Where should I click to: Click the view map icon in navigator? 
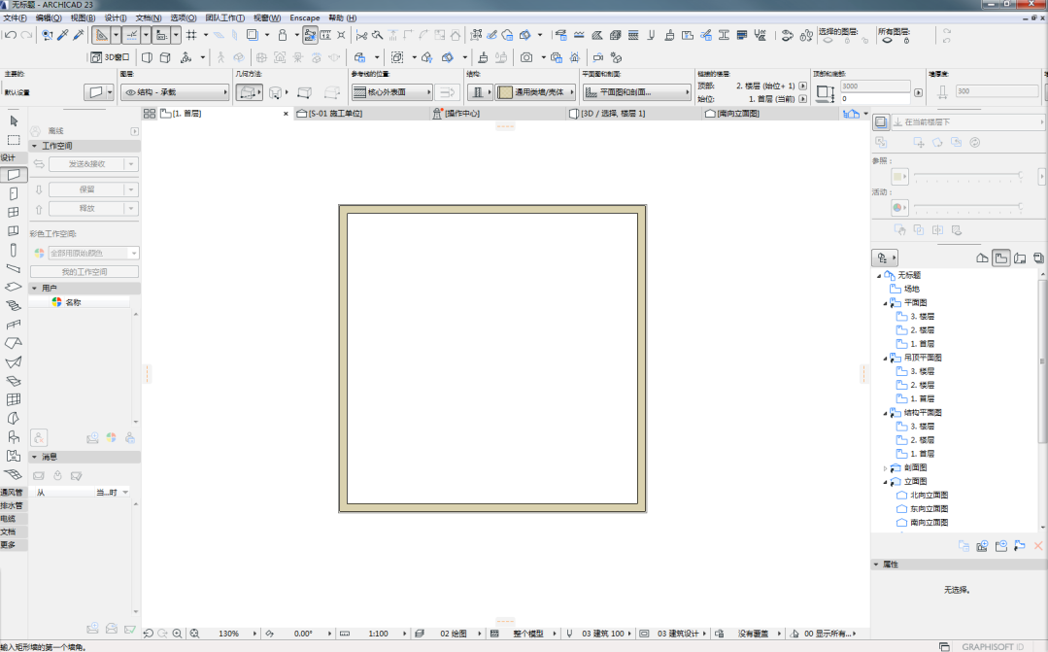(x=1001, y=257)
